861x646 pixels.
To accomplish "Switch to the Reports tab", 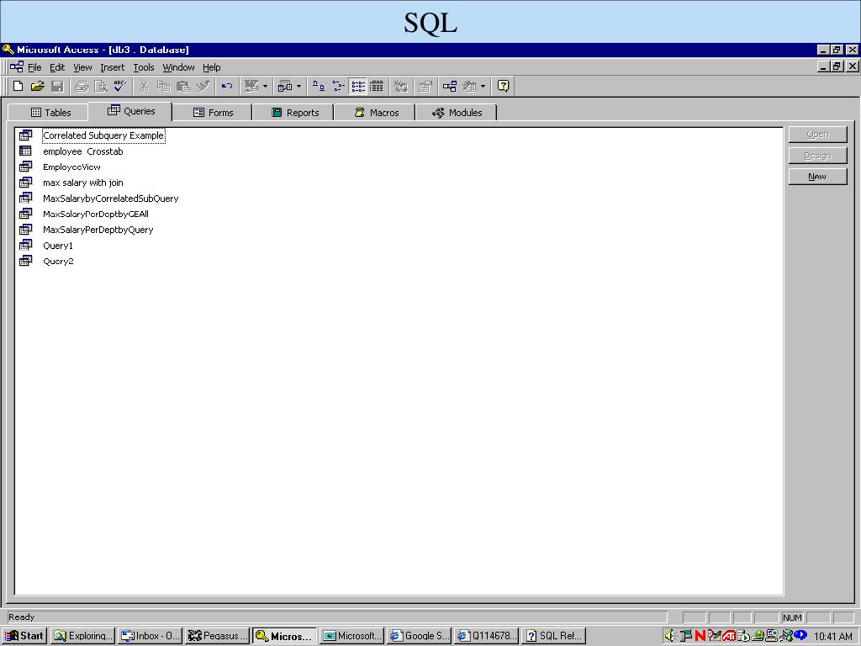I will tap(295, 113).
